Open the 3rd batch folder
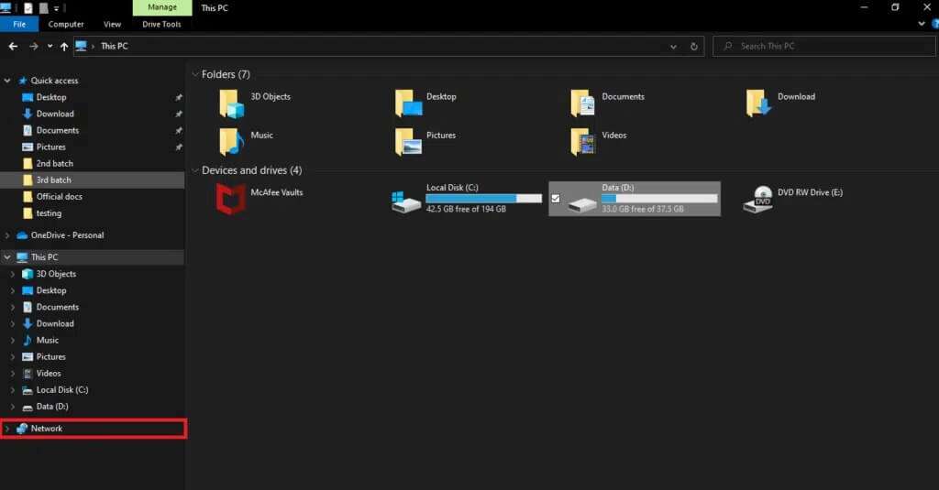The image size is (939, 490). (53, 180)
